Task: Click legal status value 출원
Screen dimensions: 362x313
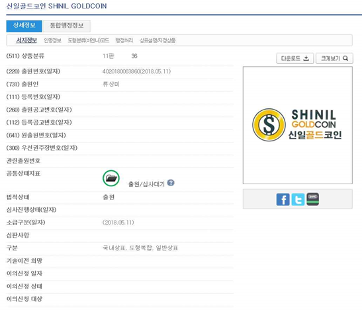Action: pos(109,197)
